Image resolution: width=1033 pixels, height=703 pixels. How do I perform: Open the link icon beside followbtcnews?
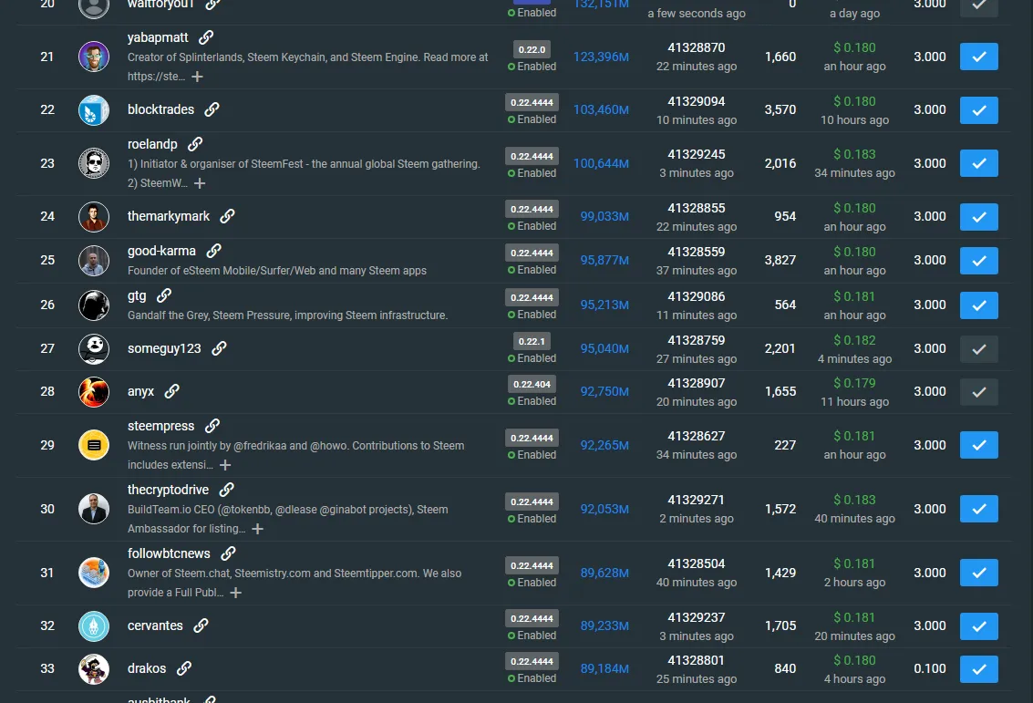[228, 553]
